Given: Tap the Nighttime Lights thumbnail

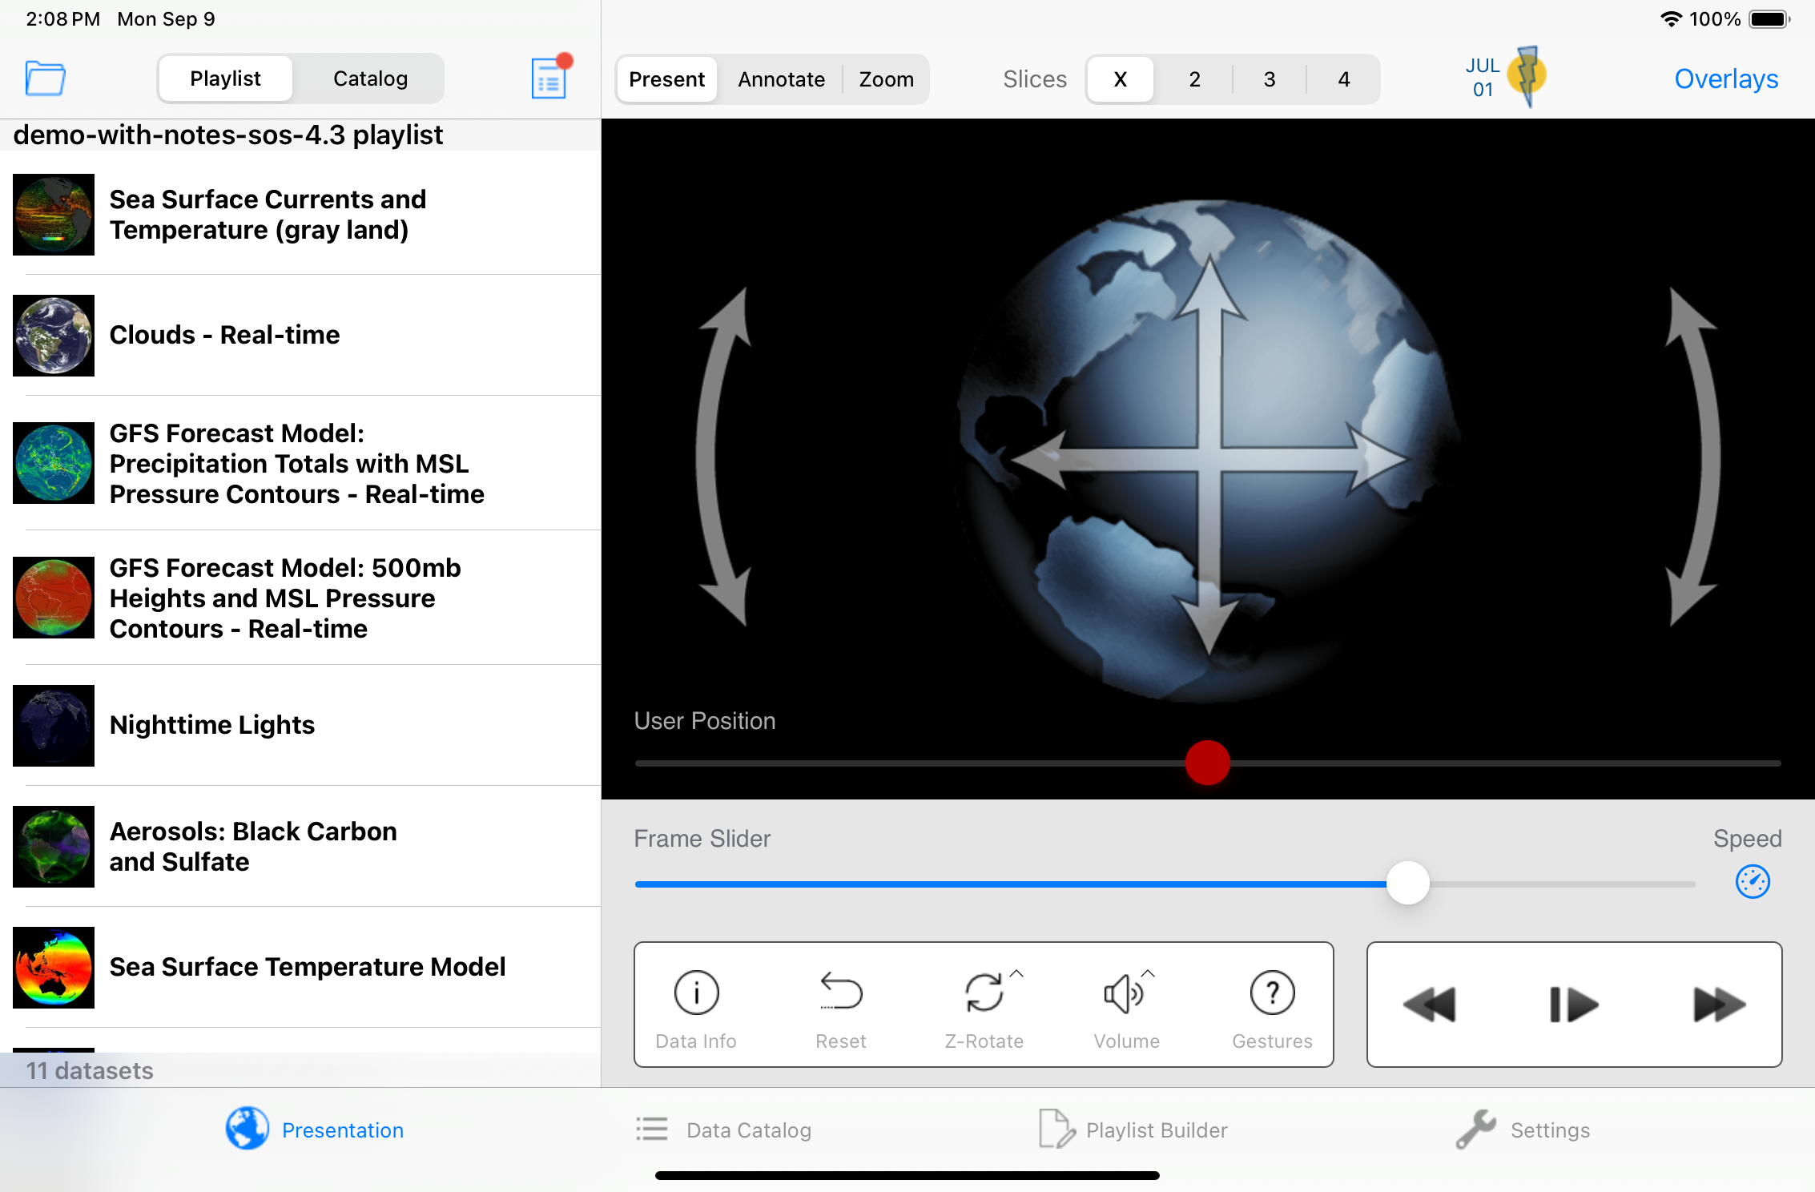Looking at the screenshot, I should coord(54,725).
